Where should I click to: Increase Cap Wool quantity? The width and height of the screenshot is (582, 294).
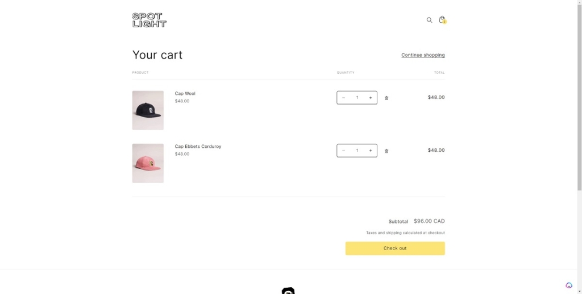(x=371, y=98)
